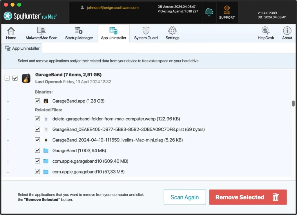The image size is (297, 215).
Task: Click Remove Selected button
Action: click(x=248, y=197)
